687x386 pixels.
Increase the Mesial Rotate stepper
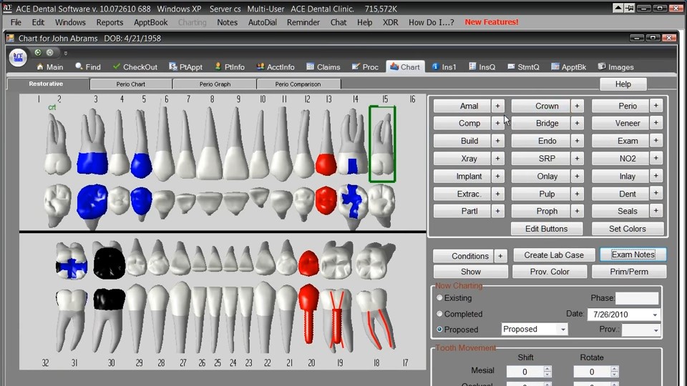[x=614, y=369]
